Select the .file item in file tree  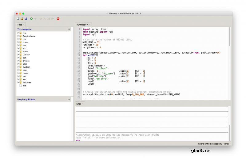click(x=25, y=86)
